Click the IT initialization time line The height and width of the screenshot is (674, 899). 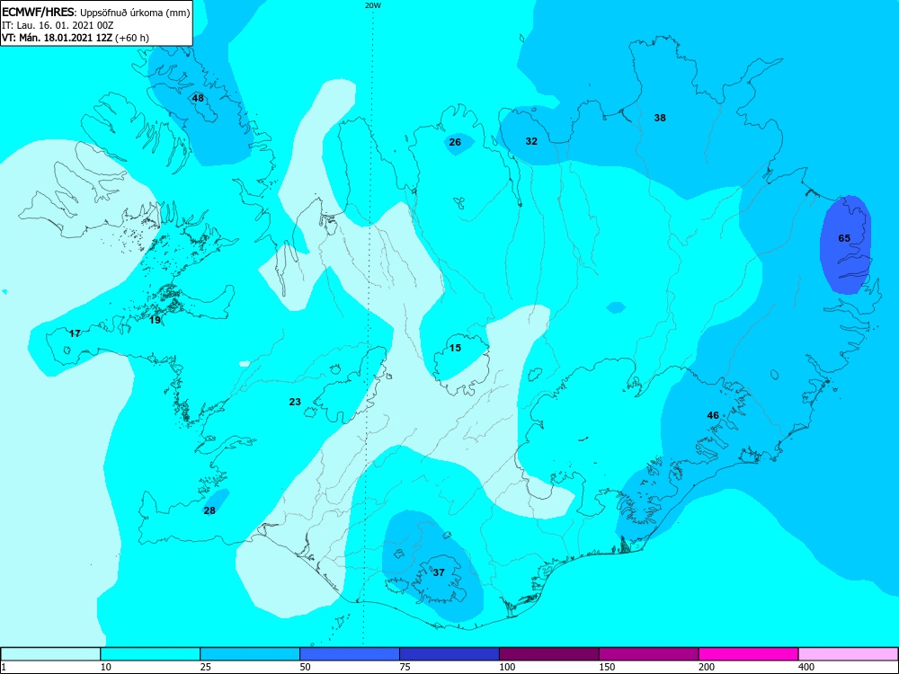58,26
